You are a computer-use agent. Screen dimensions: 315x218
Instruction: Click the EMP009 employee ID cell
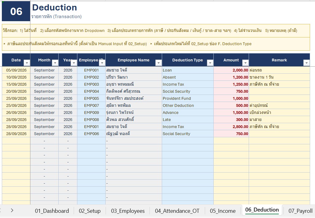click(91, 112)
